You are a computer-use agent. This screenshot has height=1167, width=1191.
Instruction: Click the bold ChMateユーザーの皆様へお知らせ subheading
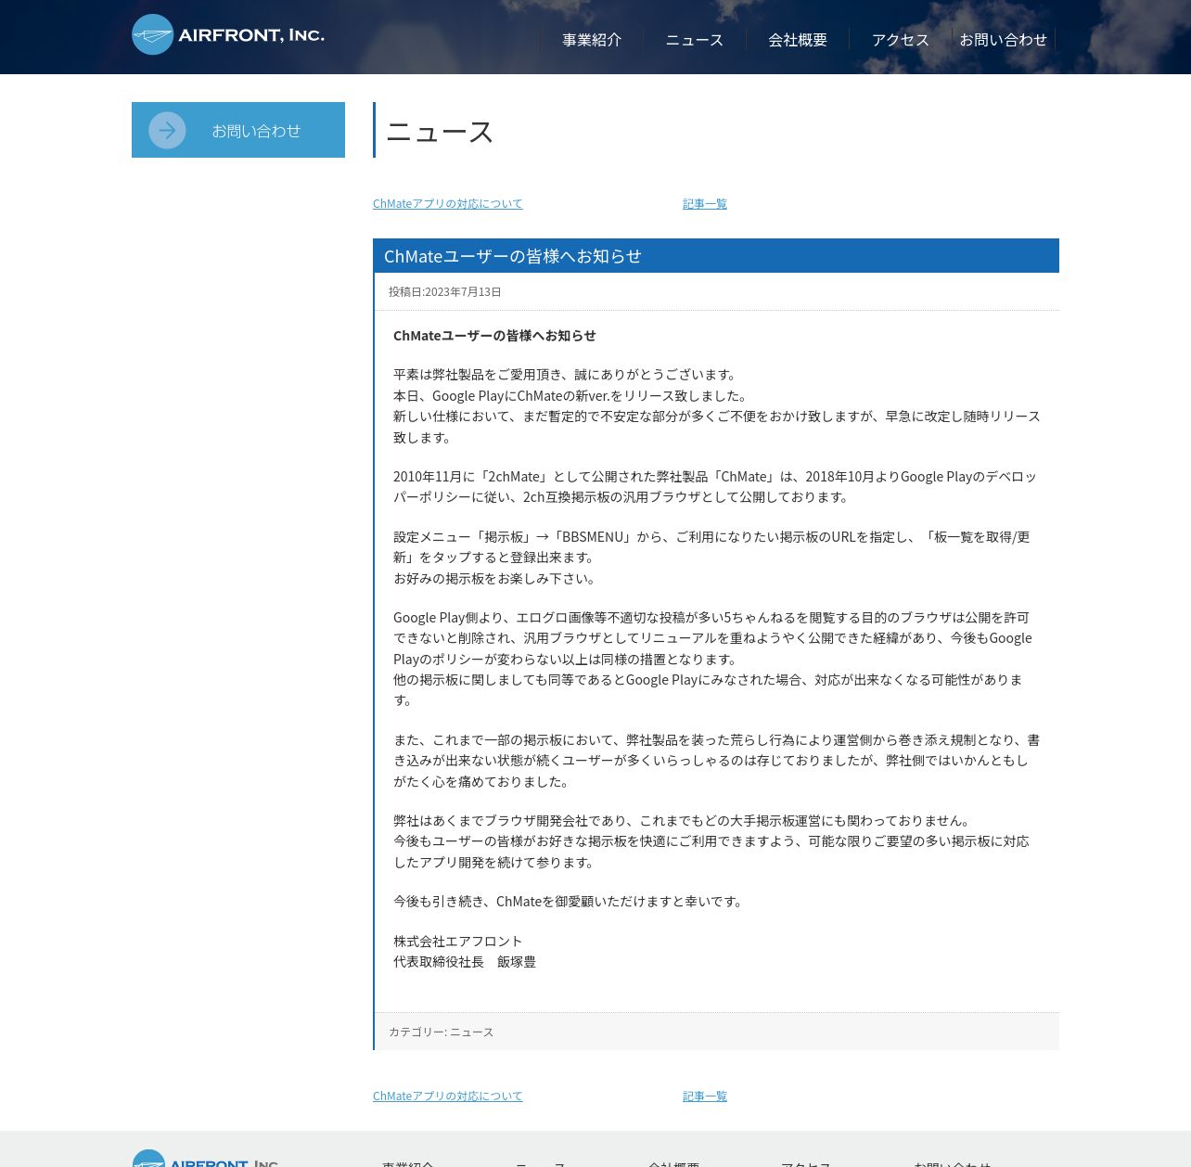494,336
